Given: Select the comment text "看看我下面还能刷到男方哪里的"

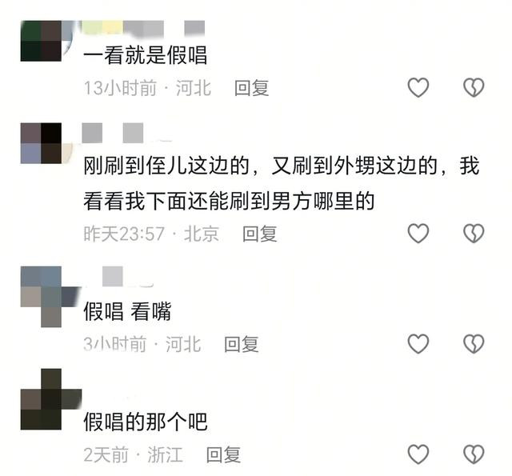Looking at the screenshot, I should 229,201.
